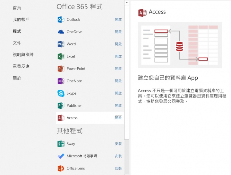This screenshot has height=175, width=231.
Task: Click the large Access icon in details pane
Action: point(142,13)
